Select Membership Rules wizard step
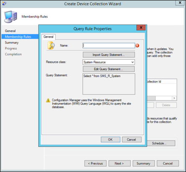 [x=20, y=36]
